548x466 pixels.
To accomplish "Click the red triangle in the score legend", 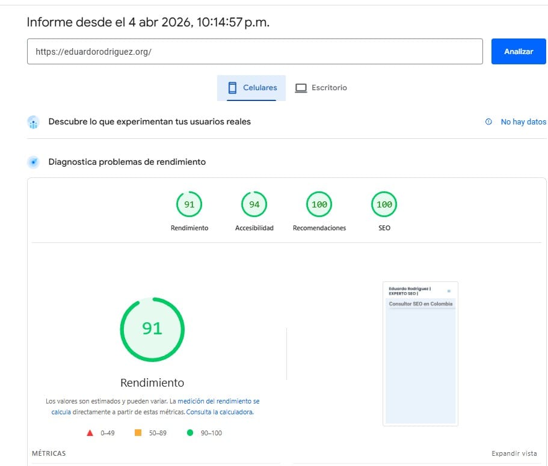I will click(89, 432).
